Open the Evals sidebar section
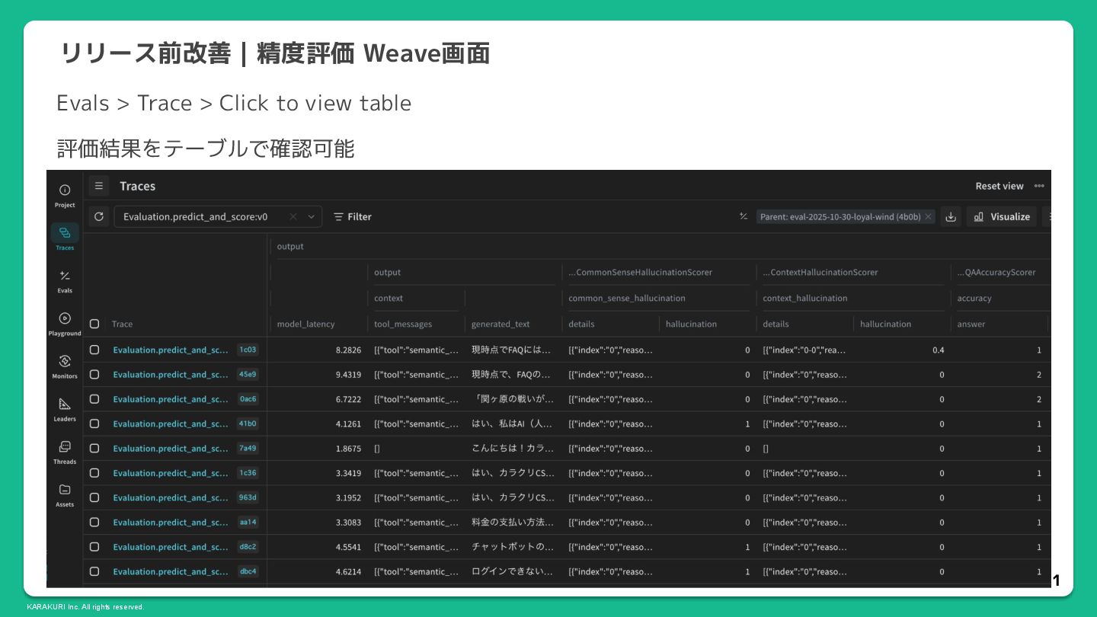Screen dimensions: 1097x617 pyautogui.click(x=65, y=280)
